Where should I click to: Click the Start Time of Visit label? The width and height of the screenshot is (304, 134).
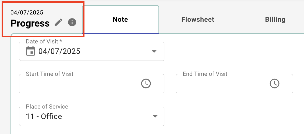point(50,74)
